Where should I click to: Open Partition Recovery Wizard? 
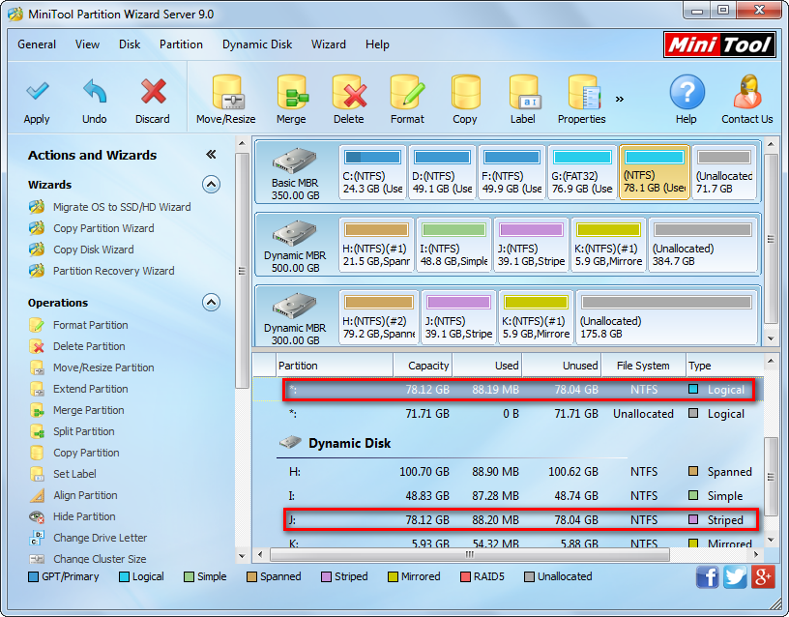(114, 271)
